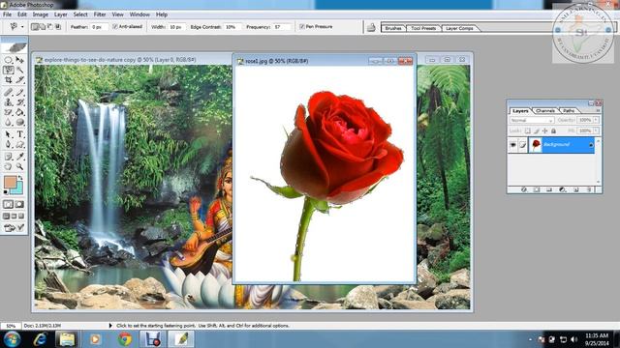Select the Brush tool
The width and height of the screenshot is (620, 348).
point(19,93)
